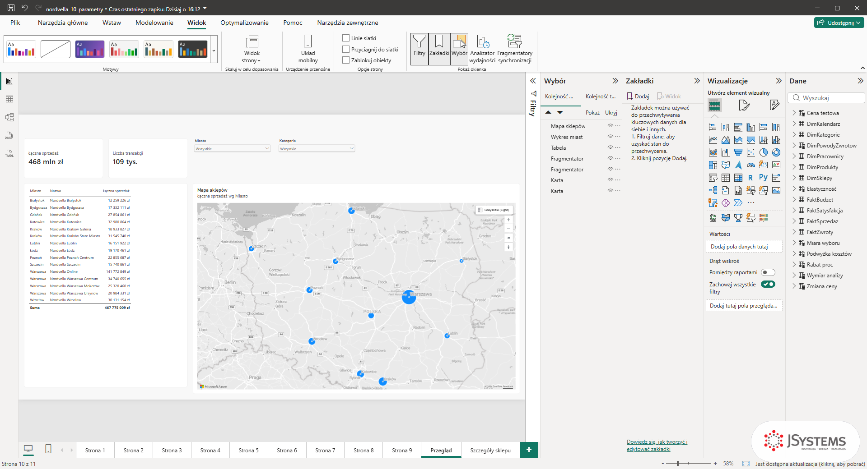This screenshot has height=469, width=867.
Task: Expand the FaktSprzedaz table
Action: [x=794, y=221]
